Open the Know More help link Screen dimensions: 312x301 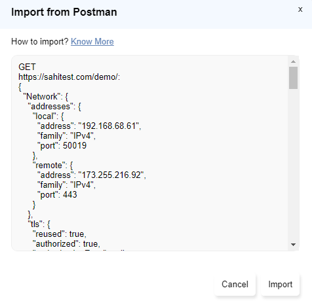[x=92, y=41]
